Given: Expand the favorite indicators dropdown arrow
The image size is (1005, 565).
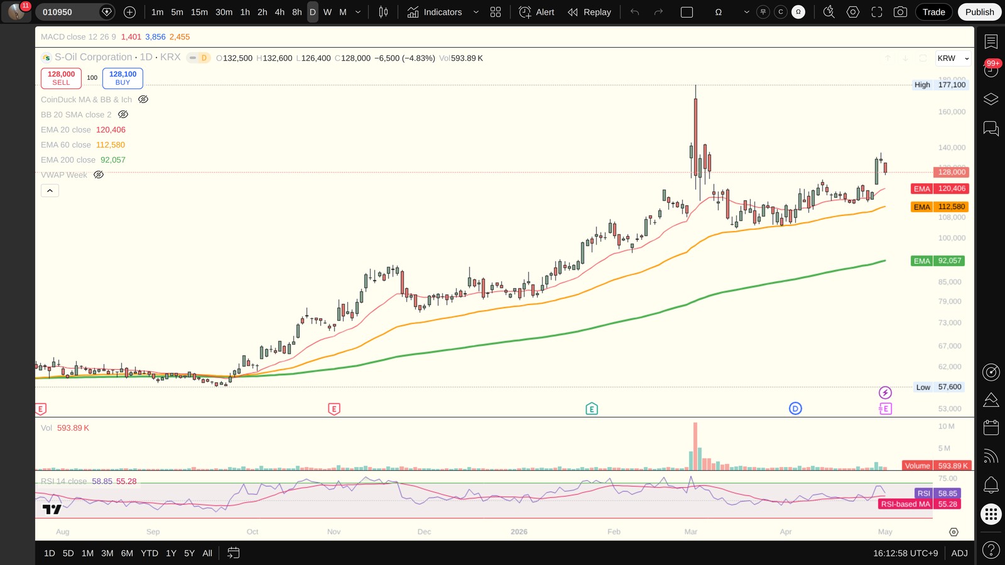Looking at the screenshot, I should [475, 12].
